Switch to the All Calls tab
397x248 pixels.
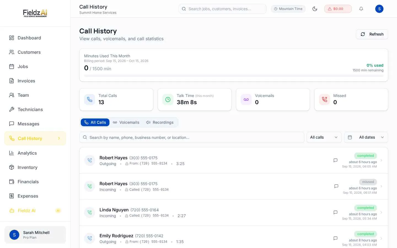95,122
